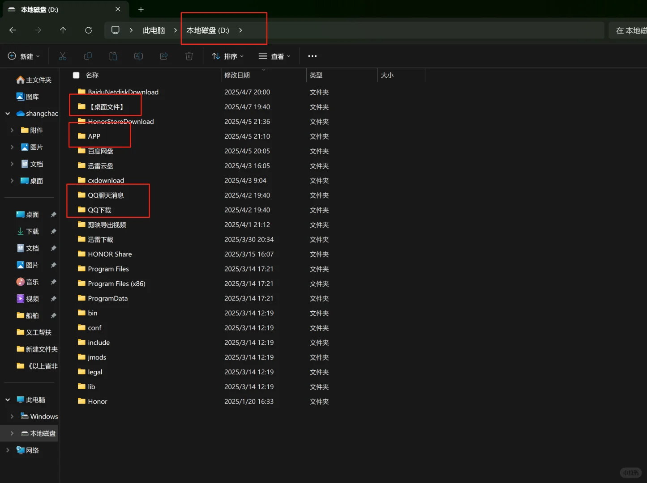Click the pin icon next to 音乐
The image size is (647, 483).
(x=53, y=282)
